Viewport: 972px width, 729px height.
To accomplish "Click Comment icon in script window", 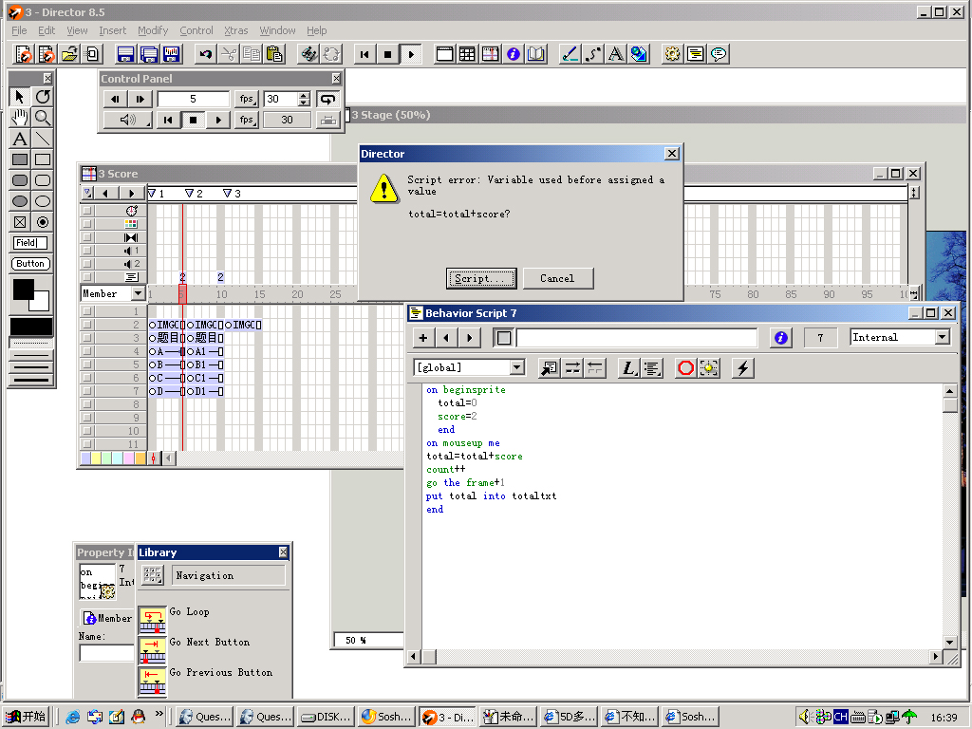I will 572,368.
